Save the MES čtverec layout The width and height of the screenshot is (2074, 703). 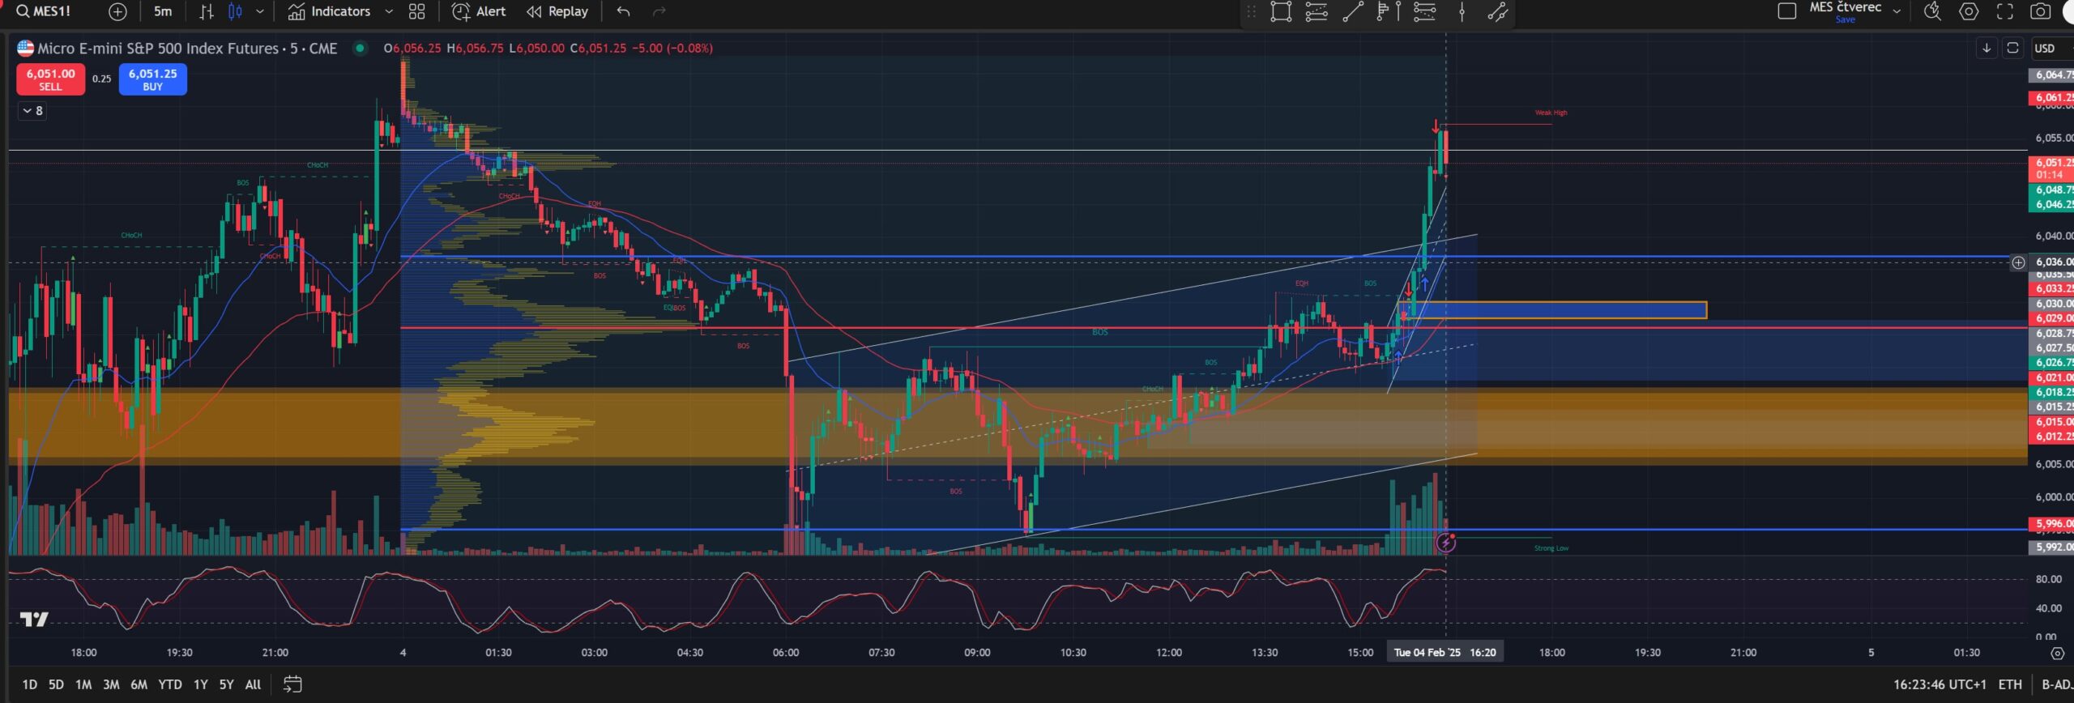tap(1846, 19)
